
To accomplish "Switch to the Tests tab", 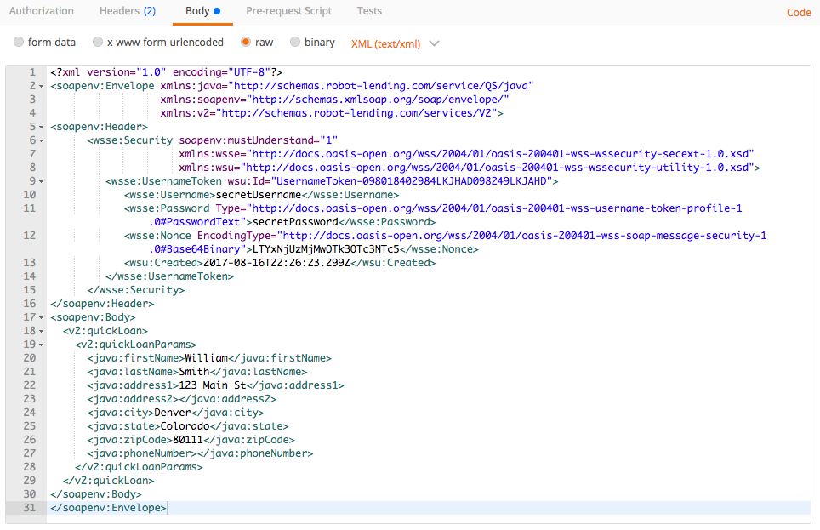I will [369, 11].
